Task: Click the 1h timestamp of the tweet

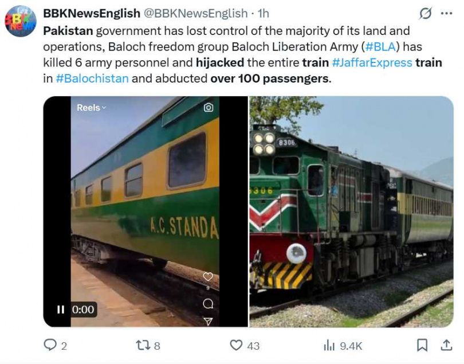Action: 263,13
